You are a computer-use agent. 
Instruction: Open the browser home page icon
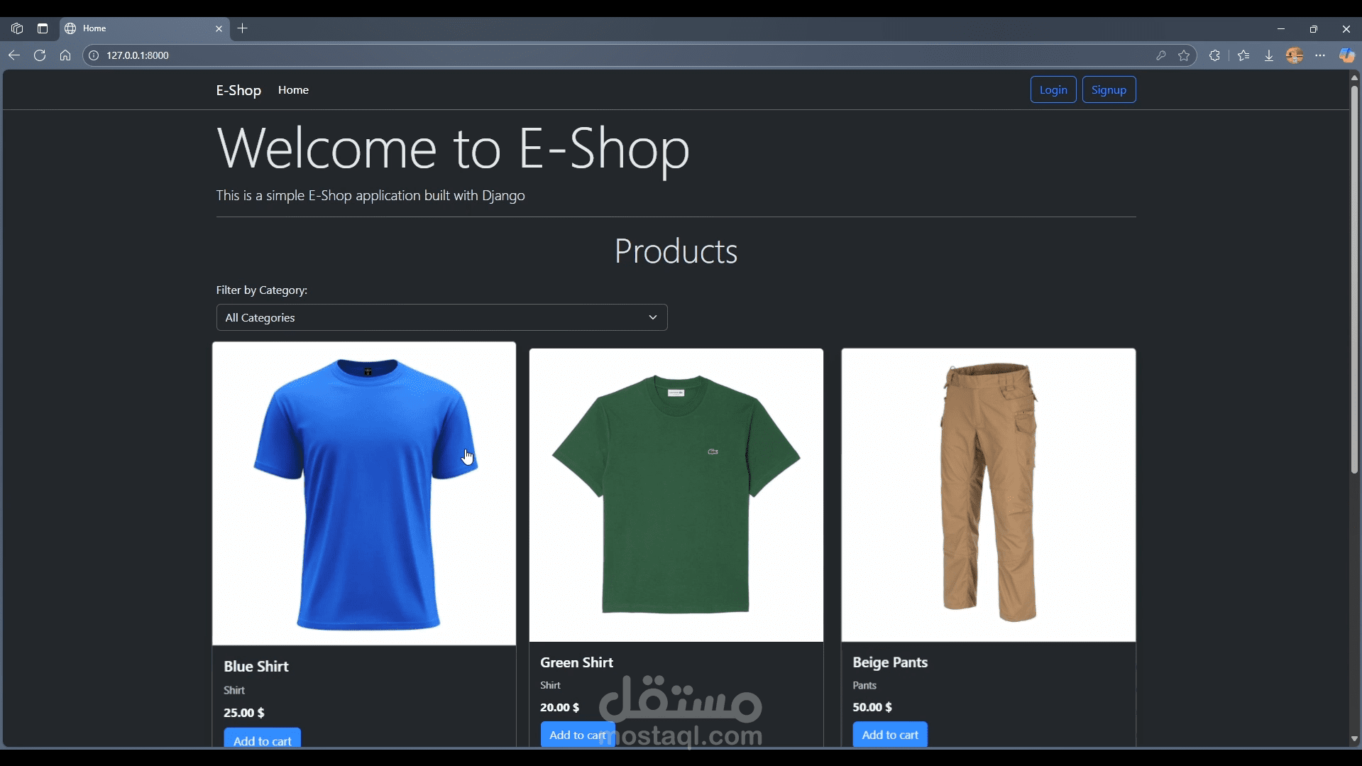pos(65,55)
